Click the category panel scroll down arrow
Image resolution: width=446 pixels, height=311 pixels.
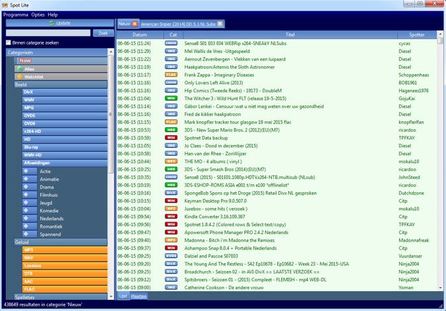click(x=111, y=297)
